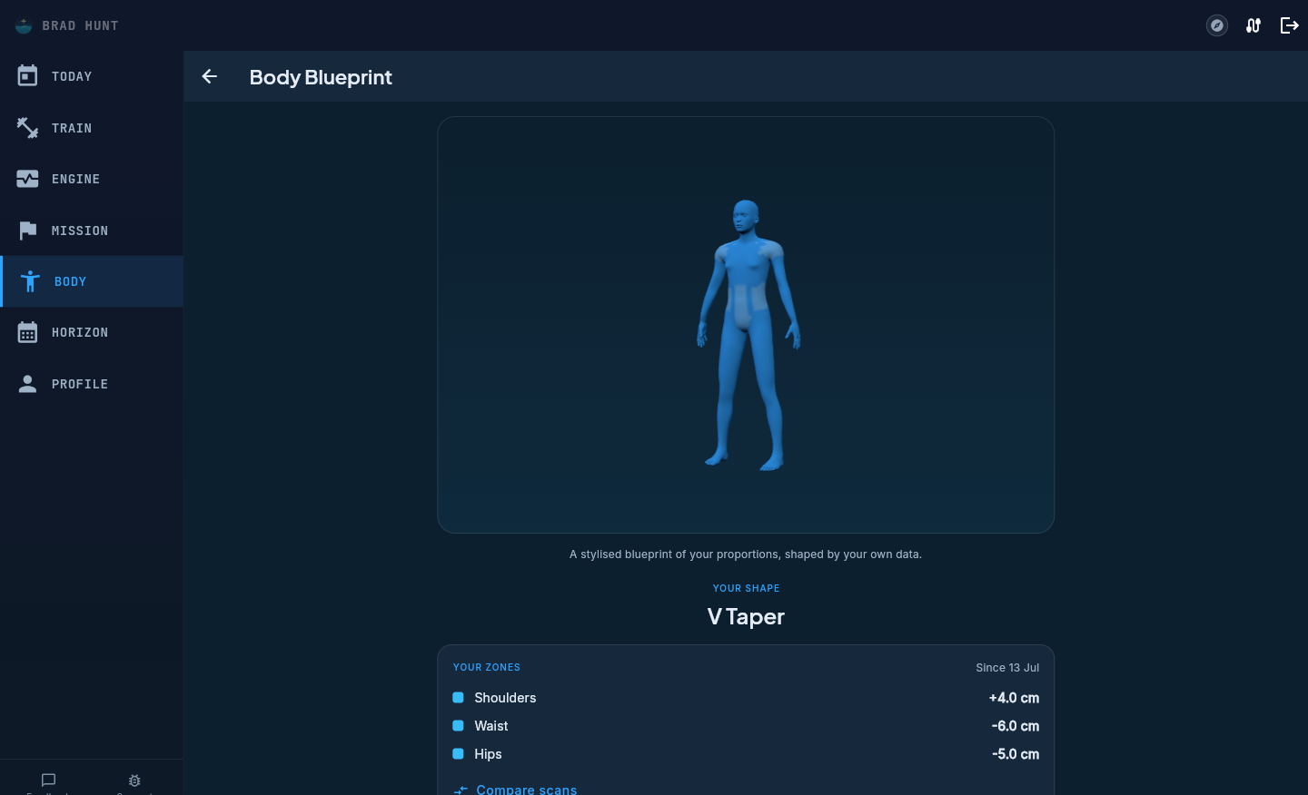Click the Body Blueprint page title

pyautogui.click(x=321, y=77)
